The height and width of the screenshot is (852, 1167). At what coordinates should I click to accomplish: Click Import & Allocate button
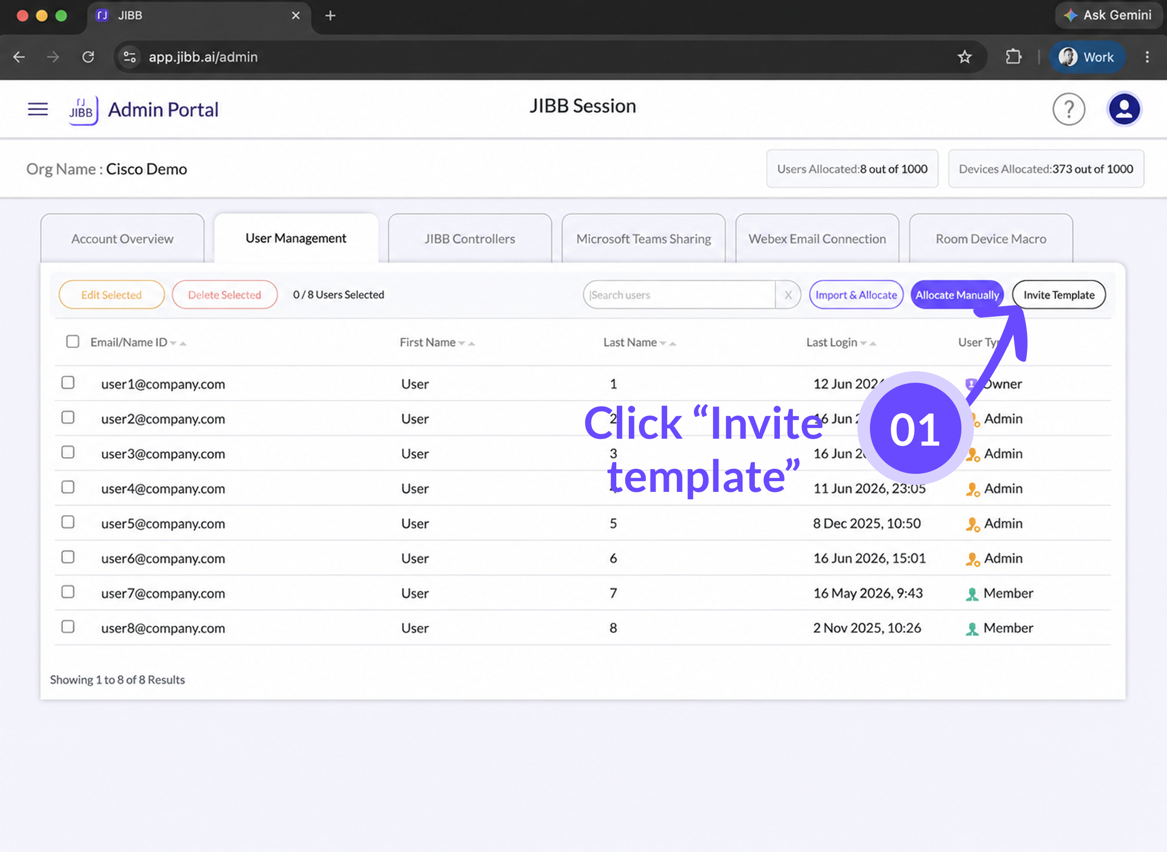(856, 295)
